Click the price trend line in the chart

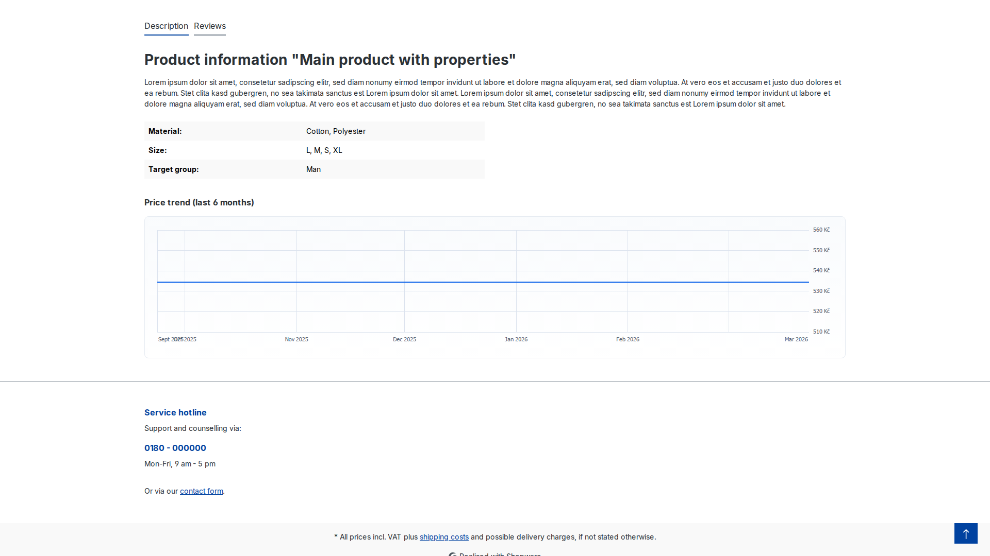(x=482, y=282)
